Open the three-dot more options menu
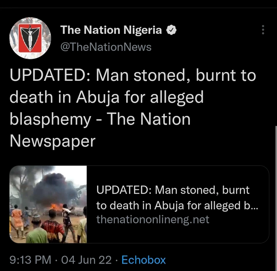This screenshot has width=277, height=271. coord(263,30)
